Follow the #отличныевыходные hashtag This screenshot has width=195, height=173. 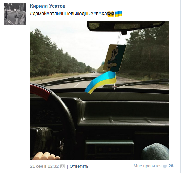point(70,14)
